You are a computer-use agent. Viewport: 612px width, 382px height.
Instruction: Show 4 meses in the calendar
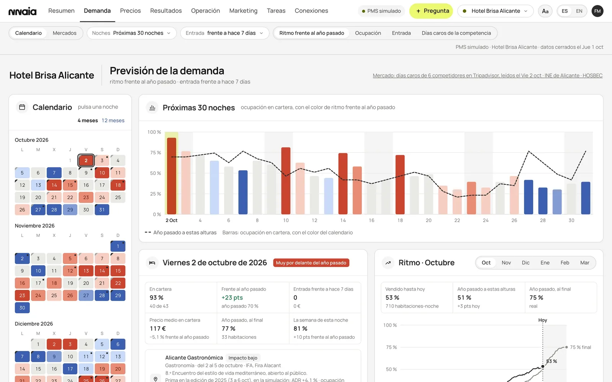88,120
